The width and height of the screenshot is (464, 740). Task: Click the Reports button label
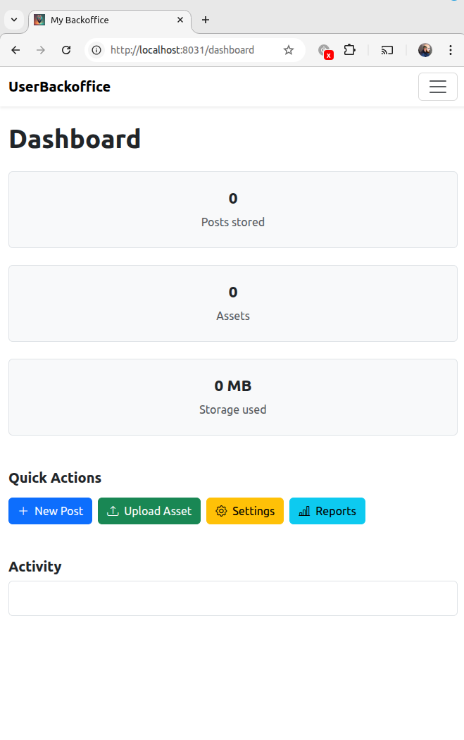[x=336, y=511]
